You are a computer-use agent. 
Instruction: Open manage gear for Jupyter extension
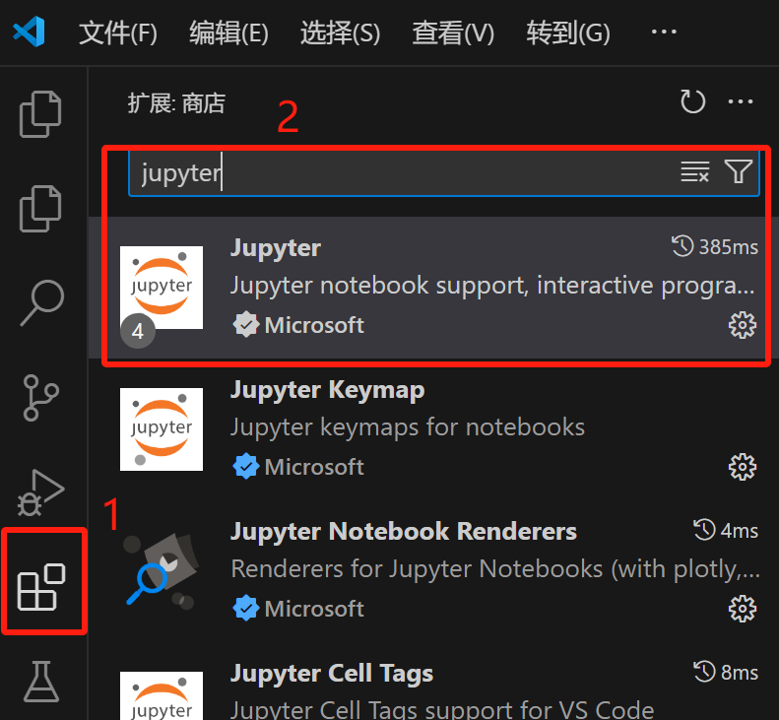(x=743, y=325)
